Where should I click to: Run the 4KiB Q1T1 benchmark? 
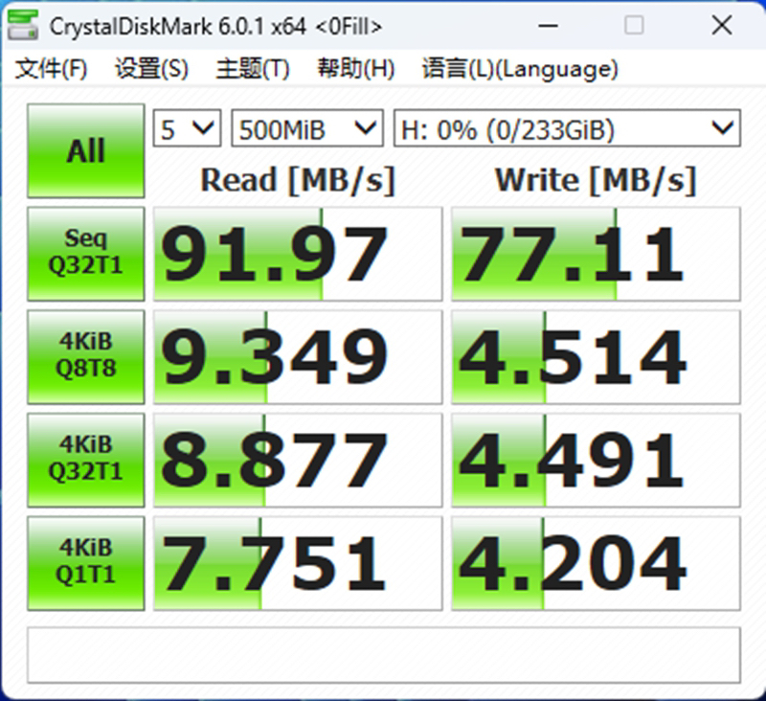[86, 563]
